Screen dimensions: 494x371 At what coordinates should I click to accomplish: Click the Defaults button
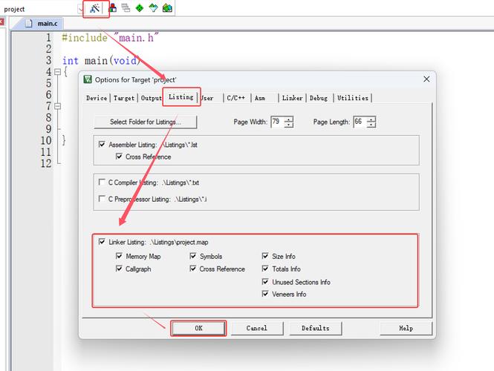(316, 328)
